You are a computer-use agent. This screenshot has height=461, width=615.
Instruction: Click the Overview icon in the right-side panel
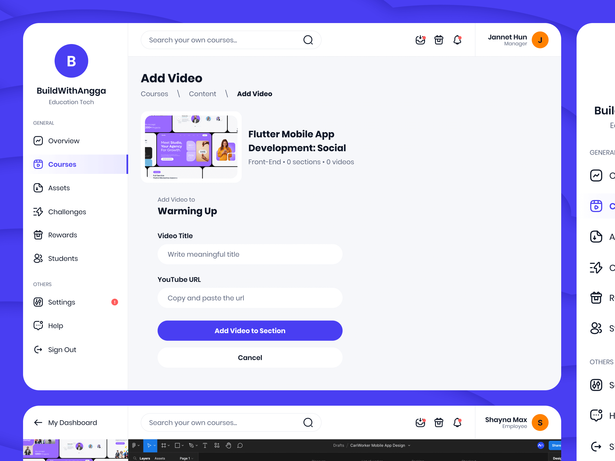[596, 175]
